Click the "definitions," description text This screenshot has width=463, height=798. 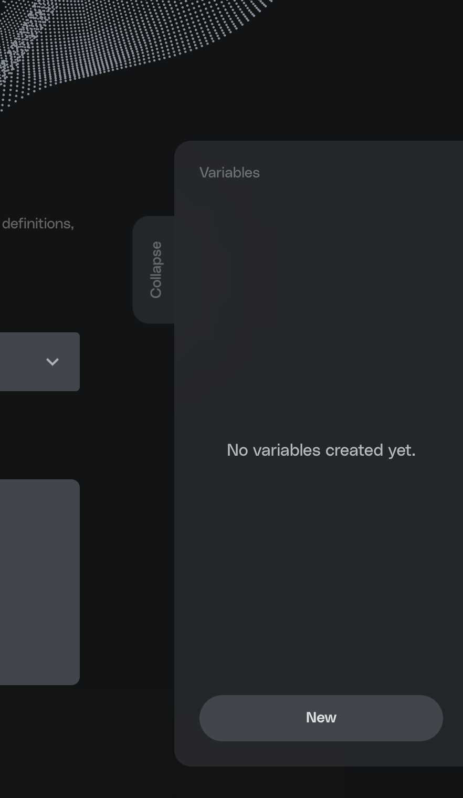pos(38,224)
